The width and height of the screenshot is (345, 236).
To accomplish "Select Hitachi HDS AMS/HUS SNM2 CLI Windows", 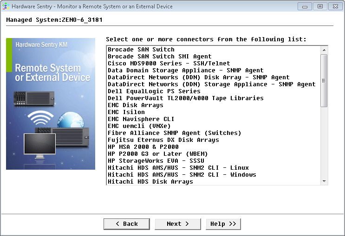I will point(182,175).
